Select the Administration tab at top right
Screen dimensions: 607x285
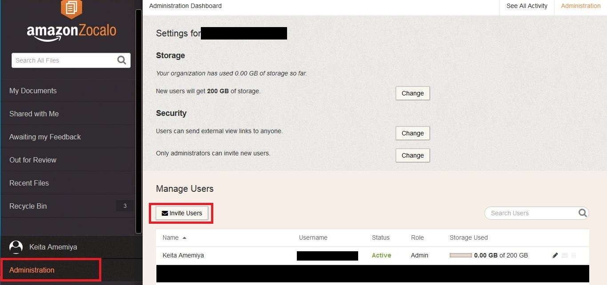tap(581, 6)
